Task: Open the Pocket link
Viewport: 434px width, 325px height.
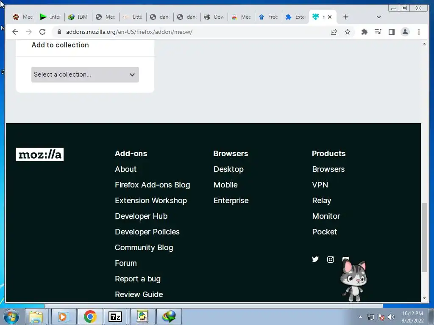Action: (324, 232)
